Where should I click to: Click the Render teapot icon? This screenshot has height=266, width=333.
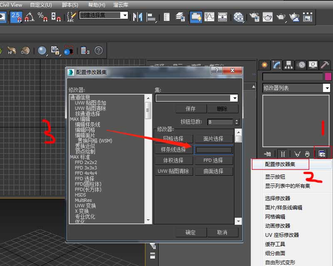click(281, 17)
